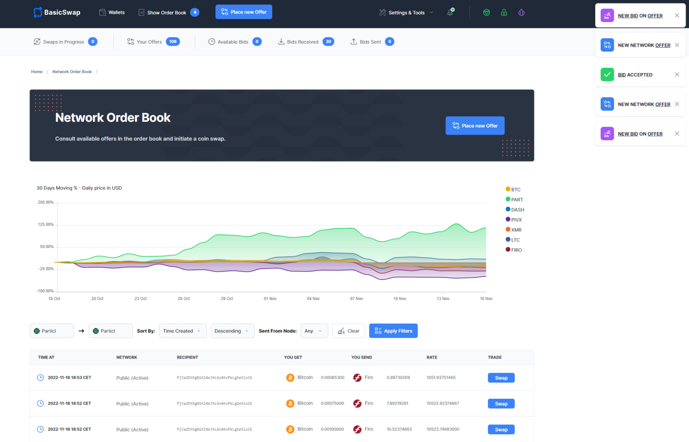This screenshot has height=442, width=689.
Task: Click the Firo icon in 0.89730269 row
Action: 357,378
